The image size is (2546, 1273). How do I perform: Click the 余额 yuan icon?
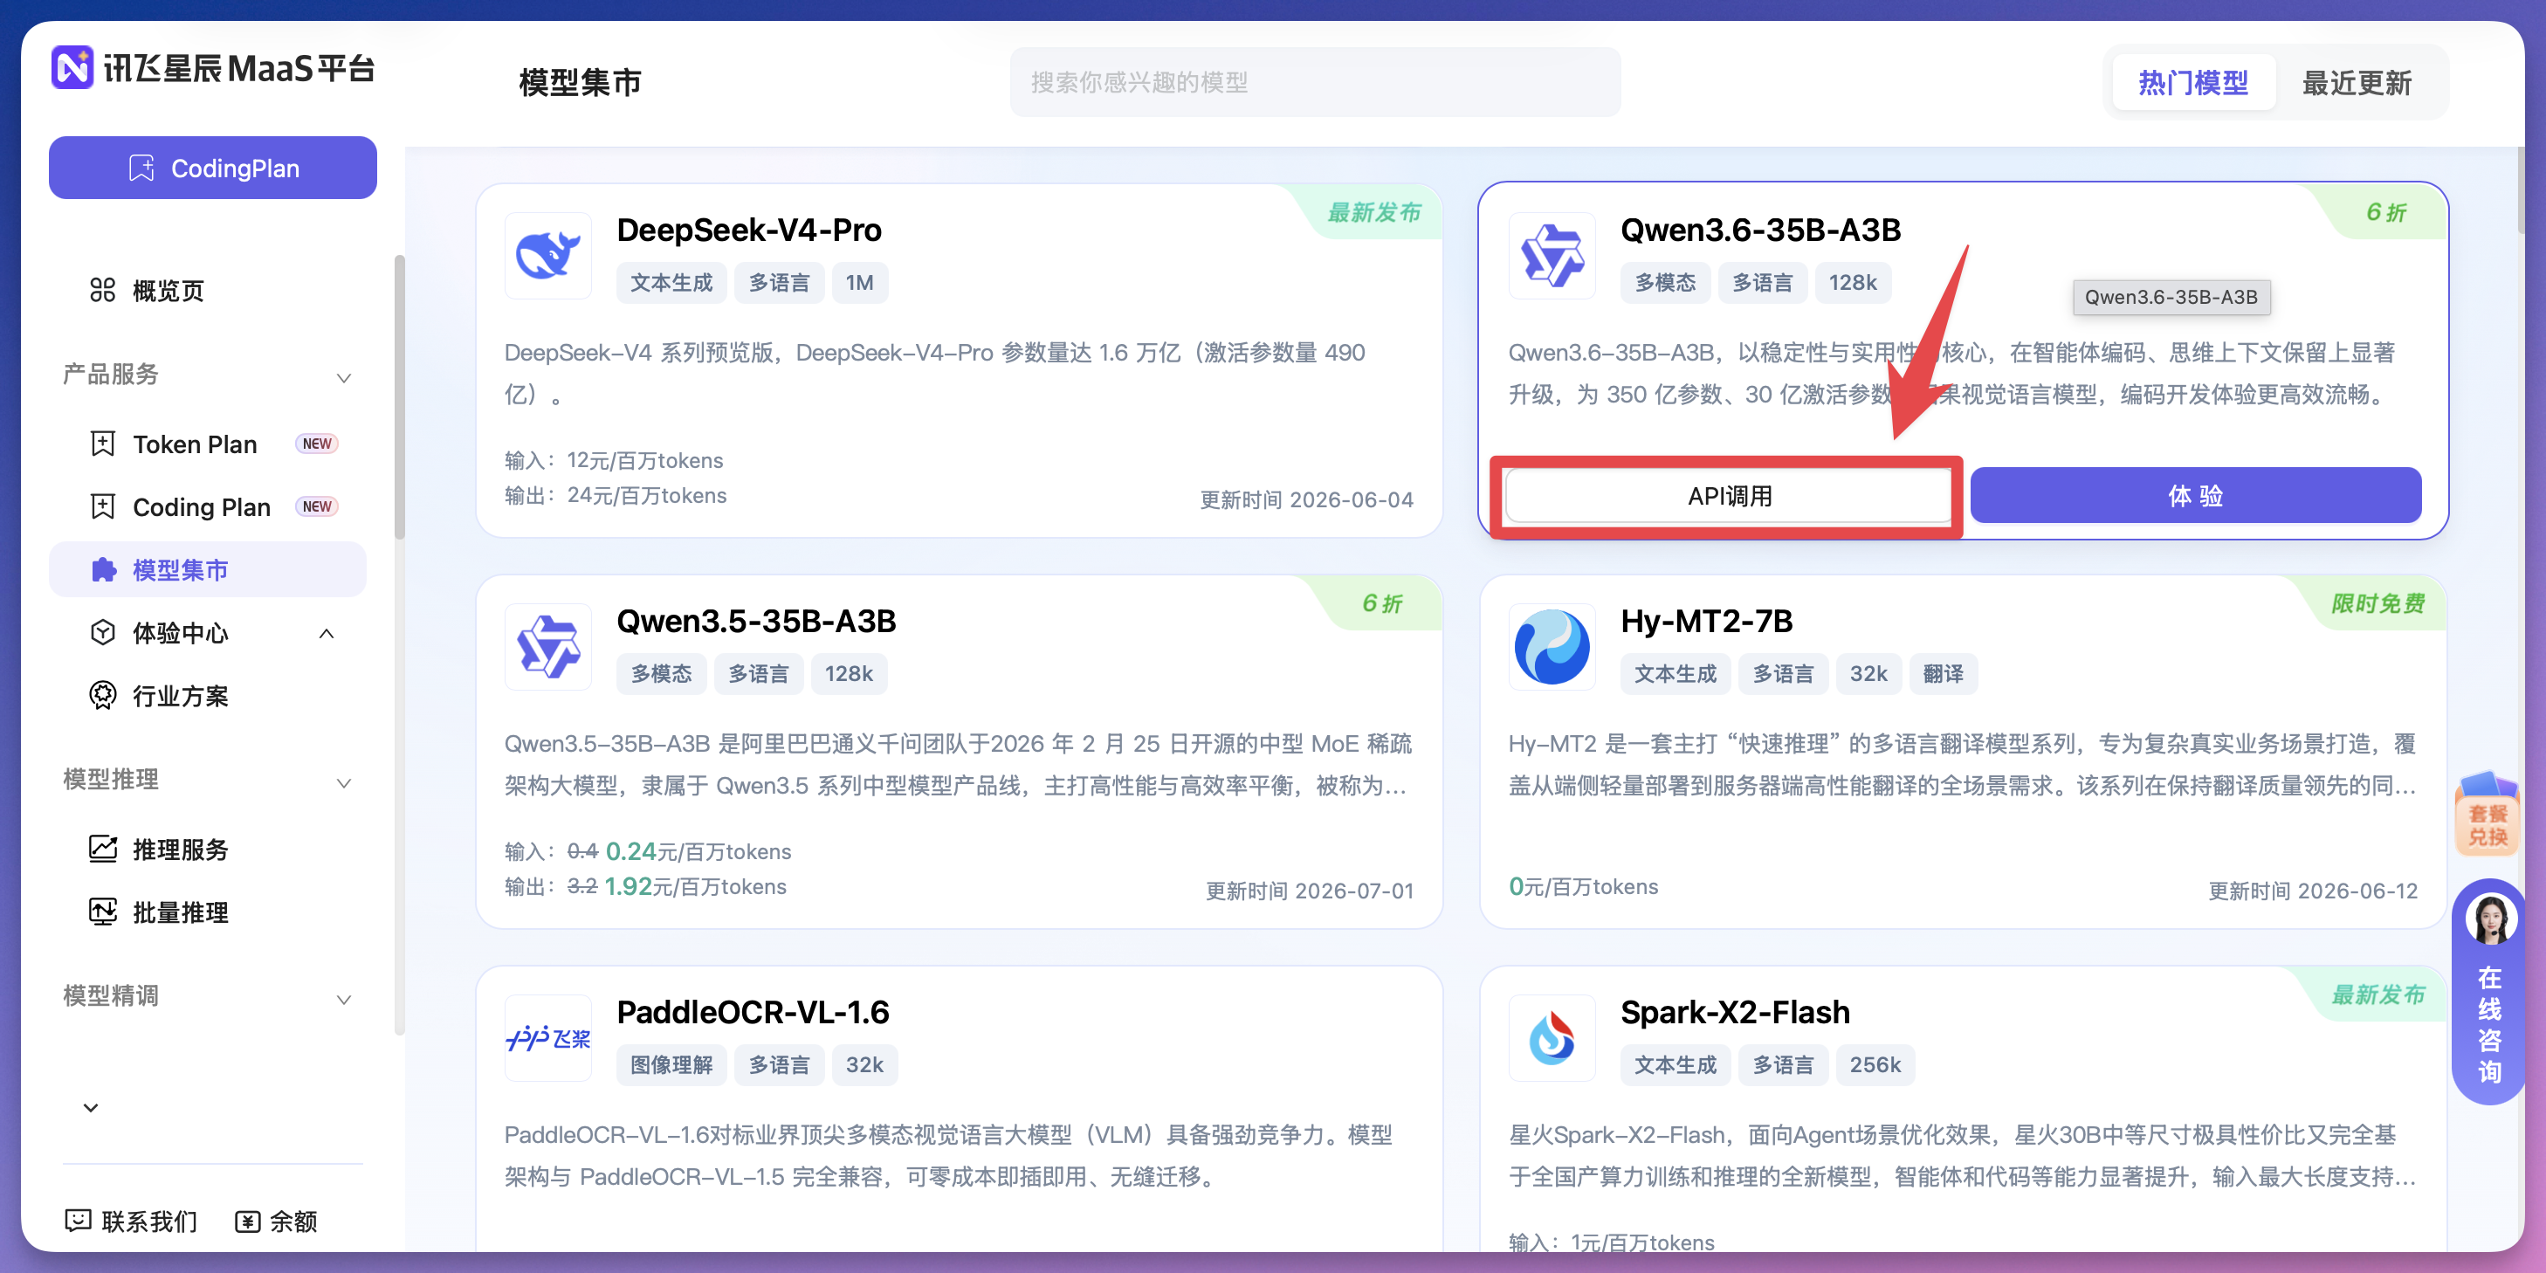coord(248,1221)
